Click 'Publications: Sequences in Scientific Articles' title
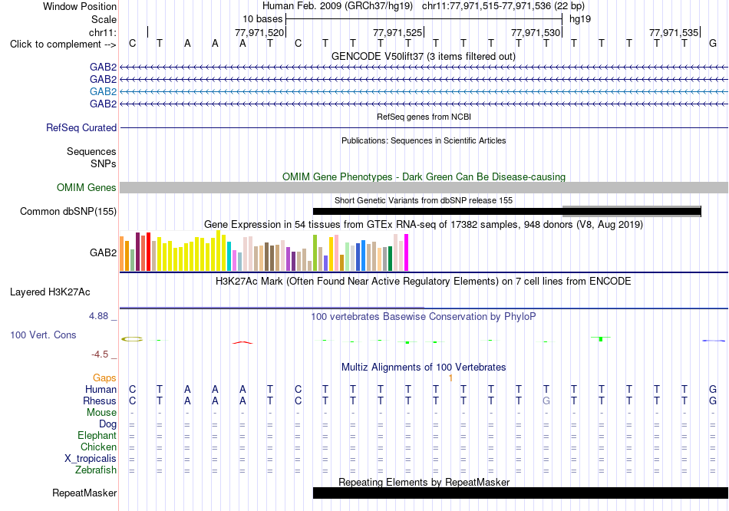 pos(424,140)
